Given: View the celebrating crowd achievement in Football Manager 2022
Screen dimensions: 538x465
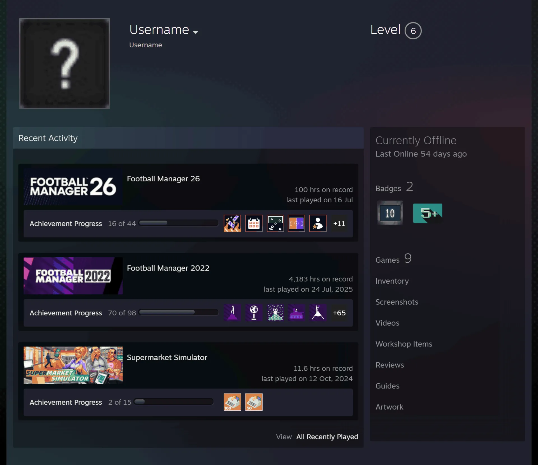Looking at the screenshot, I should point(275,313).
